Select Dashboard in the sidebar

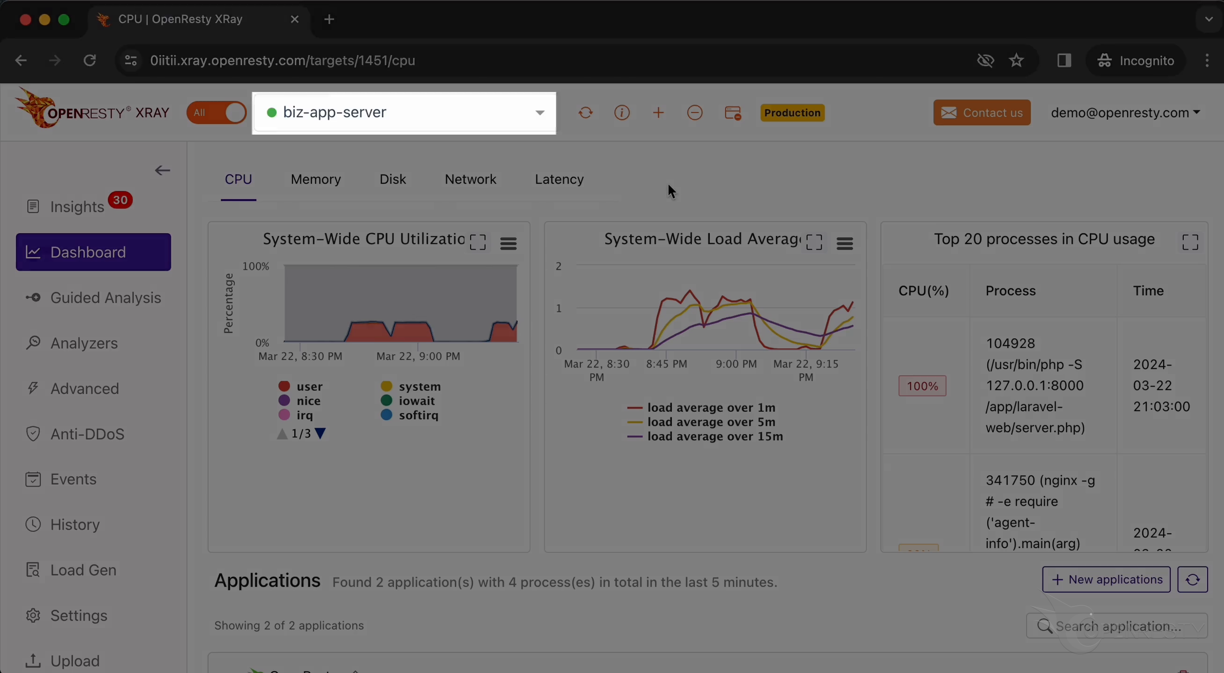94,252
